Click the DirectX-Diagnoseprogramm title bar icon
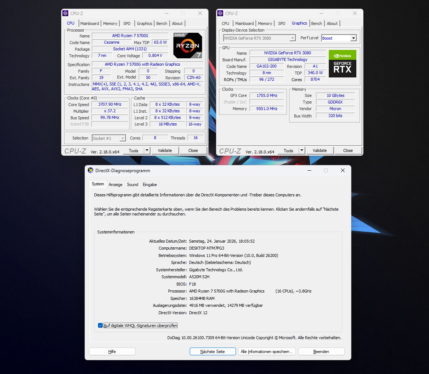Viewport: 429px width, 374px height. pyautogui.click(x=91, y=170)
